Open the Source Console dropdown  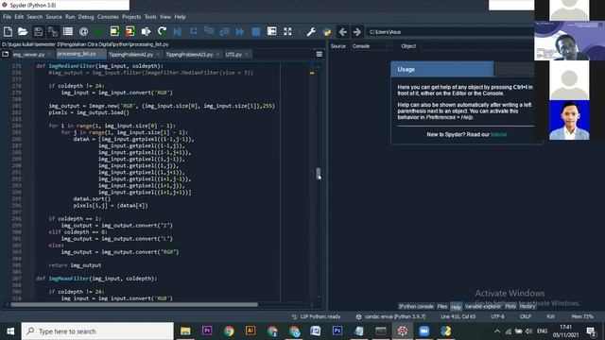pyautogui.click(x=372, y=46)
